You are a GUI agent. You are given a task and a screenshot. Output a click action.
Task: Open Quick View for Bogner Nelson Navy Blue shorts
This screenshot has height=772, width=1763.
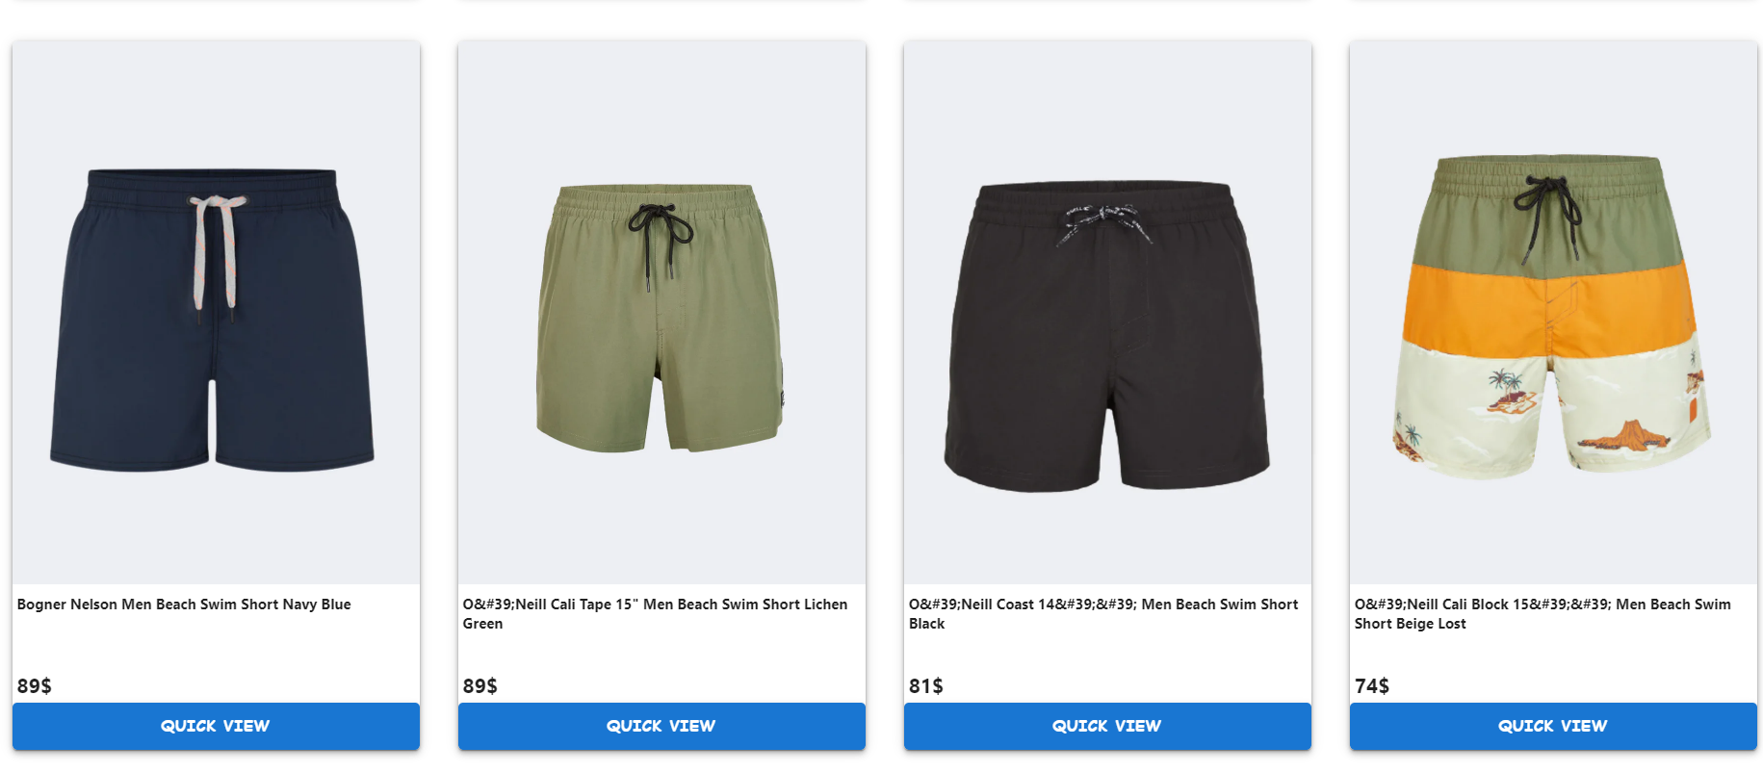pos(216,726)
